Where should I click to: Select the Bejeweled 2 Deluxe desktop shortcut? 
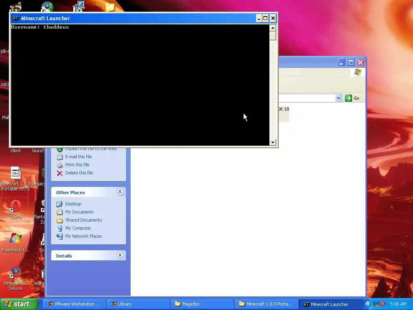pos(15,279)
